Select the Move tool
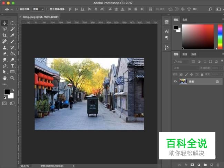The width and height of the screenshot is (224, 168). pyautogui.click(x=5, y=23)
